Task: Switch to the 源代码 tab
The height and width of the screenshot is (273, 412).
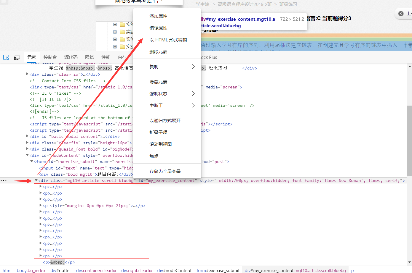Action: coord(71,57)
